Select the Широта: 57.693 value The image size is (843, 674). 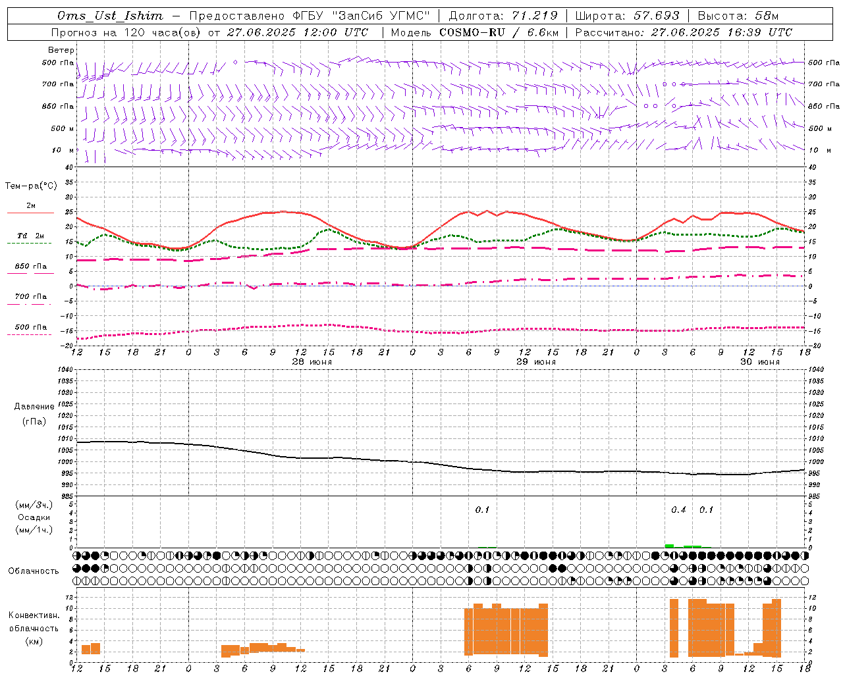627,16
